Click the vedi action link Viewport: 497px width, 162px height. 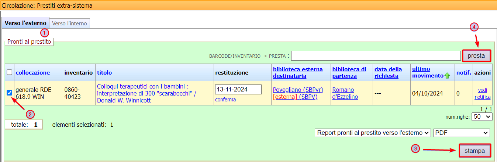pyautogui.click(x=482, y=90)
